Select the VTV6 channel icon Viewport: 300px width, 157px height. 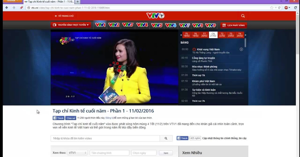coord(171,25)
